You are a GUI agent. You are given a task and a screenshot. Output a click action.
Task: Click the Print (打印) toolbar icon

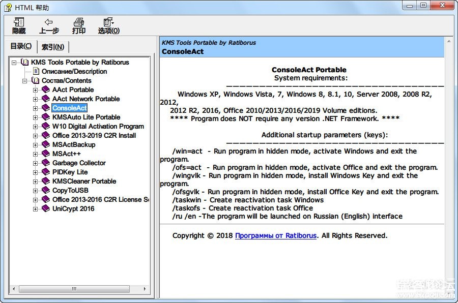coord(78,22)
